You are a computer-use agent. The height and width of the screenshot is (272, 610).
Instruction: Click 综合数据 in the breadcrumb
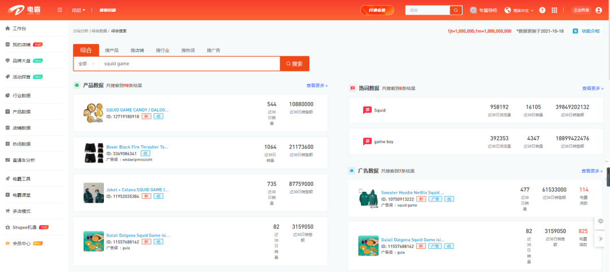pyautogui.click(x=99, y=30)
